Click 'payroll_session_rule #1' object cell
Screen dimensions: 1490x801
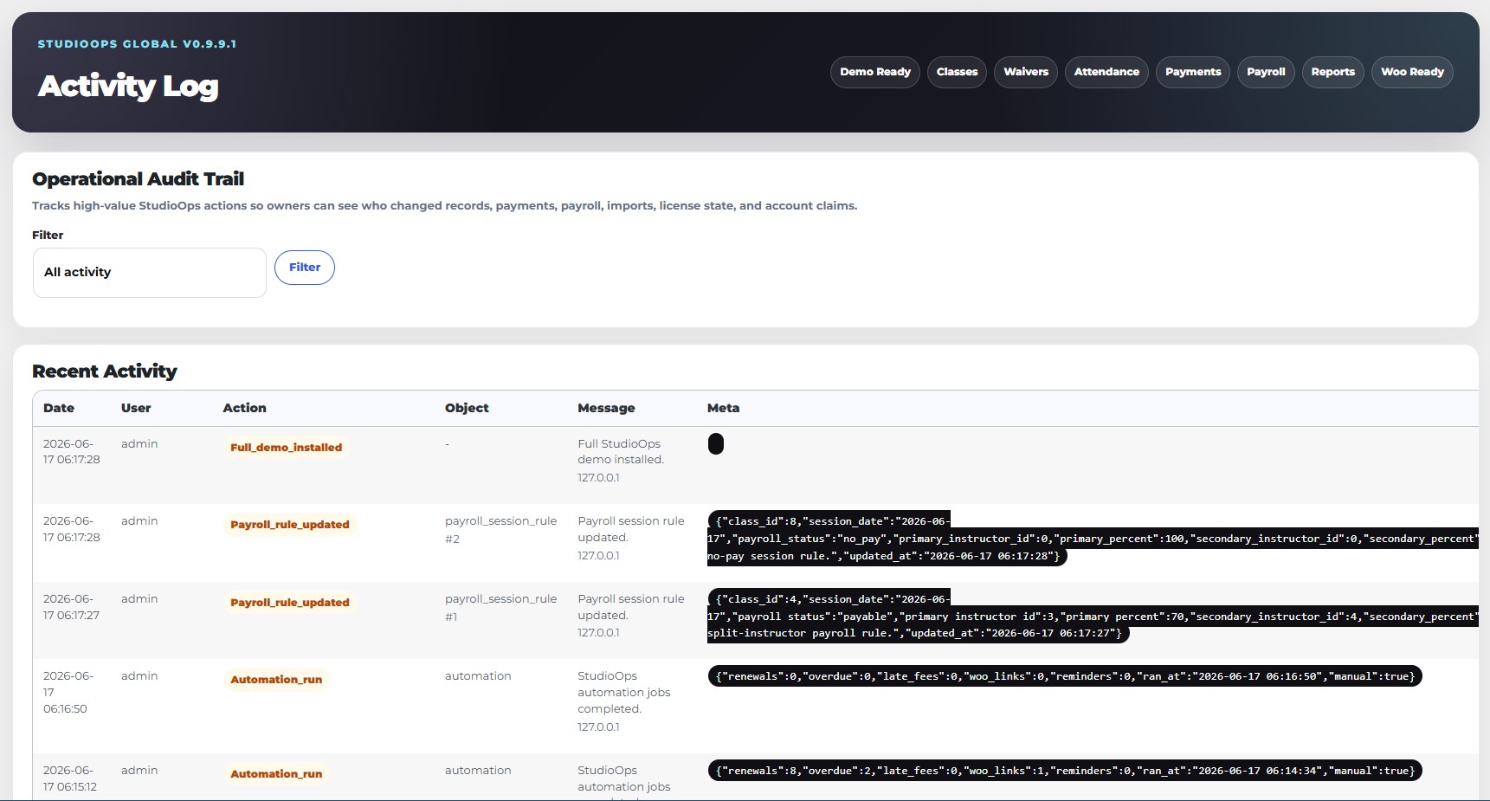point(500,608)
